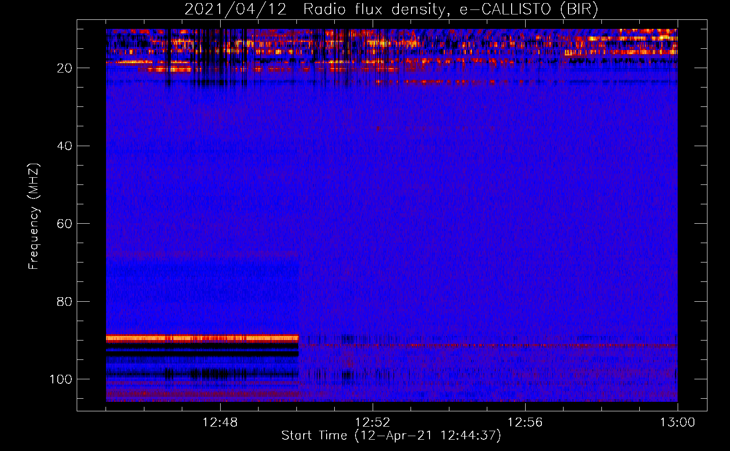The height and width of the screenshot is (451, 730).
Task: Click the 'Frequency (MHZ)' axis label
Action: [x=34, y=216]
